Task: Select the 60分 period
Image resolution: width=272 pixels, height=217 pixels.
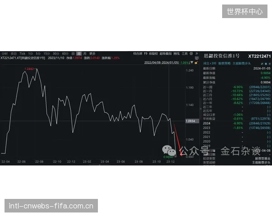Action: point(65,54)
